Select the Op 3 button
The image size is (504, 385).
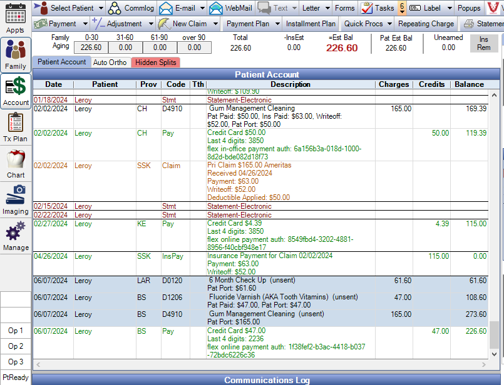(16, 362)
